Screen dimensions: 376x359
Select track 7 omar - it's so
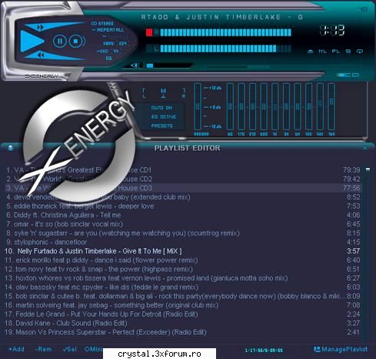183,224
